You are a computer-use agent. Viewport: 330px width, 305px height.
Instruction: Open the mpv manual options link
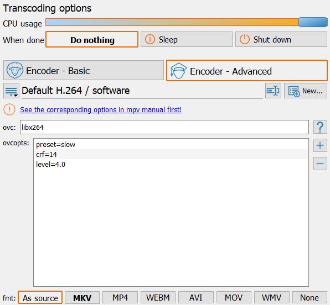101,109
